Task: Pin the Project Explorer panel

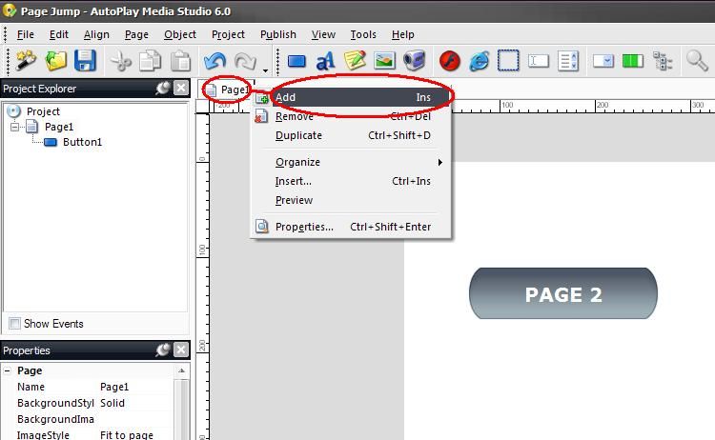Action: pos(163,89)
